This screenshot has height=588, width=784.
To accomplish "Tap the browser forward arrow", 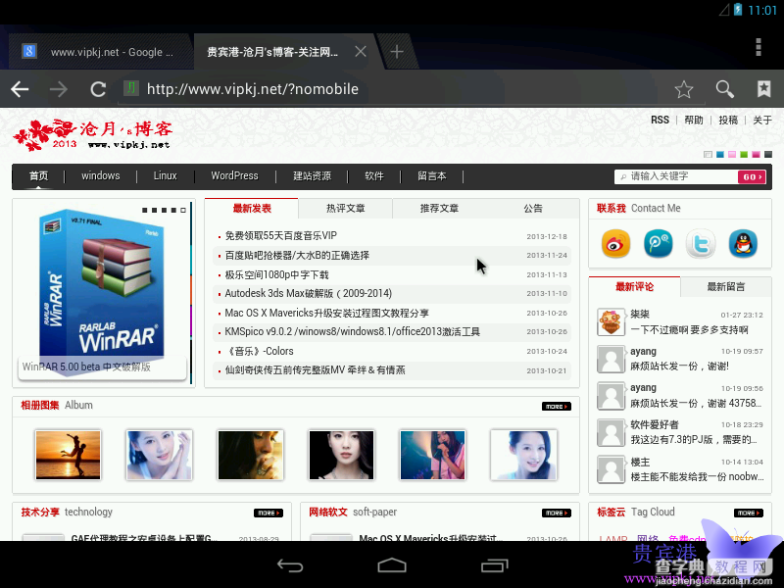I will click(59, 89).
